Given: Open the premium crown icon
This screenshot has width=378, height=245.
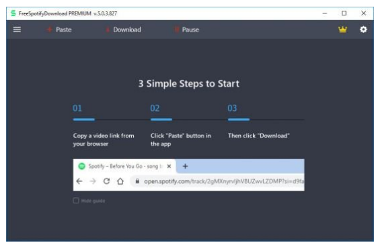Looking at the screenshot, I should [x=342, y=30].
